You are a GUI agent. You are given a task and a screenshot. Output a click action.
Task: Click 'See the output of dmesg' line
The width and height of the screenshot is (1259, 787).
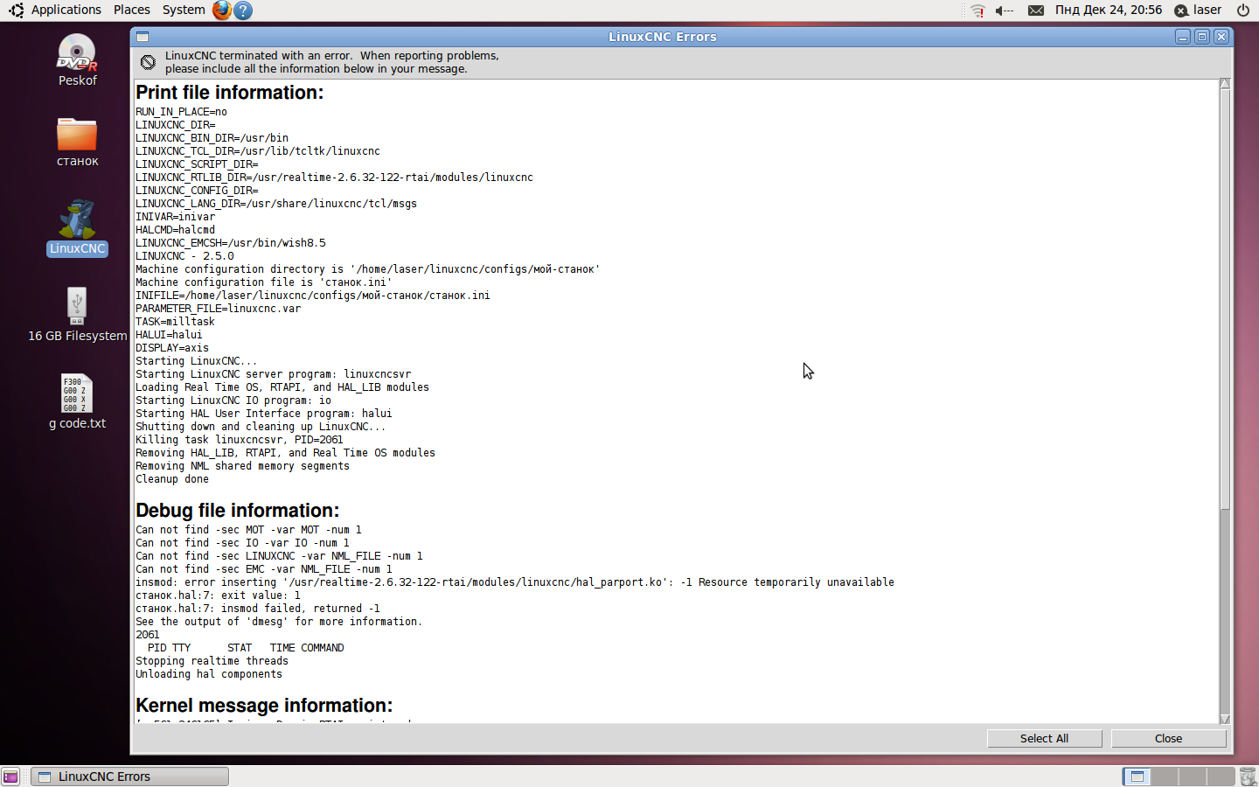coord(279,622)
